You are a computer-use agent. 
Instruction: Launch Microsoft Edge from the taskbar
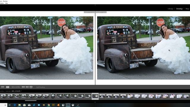click(15, 105)
